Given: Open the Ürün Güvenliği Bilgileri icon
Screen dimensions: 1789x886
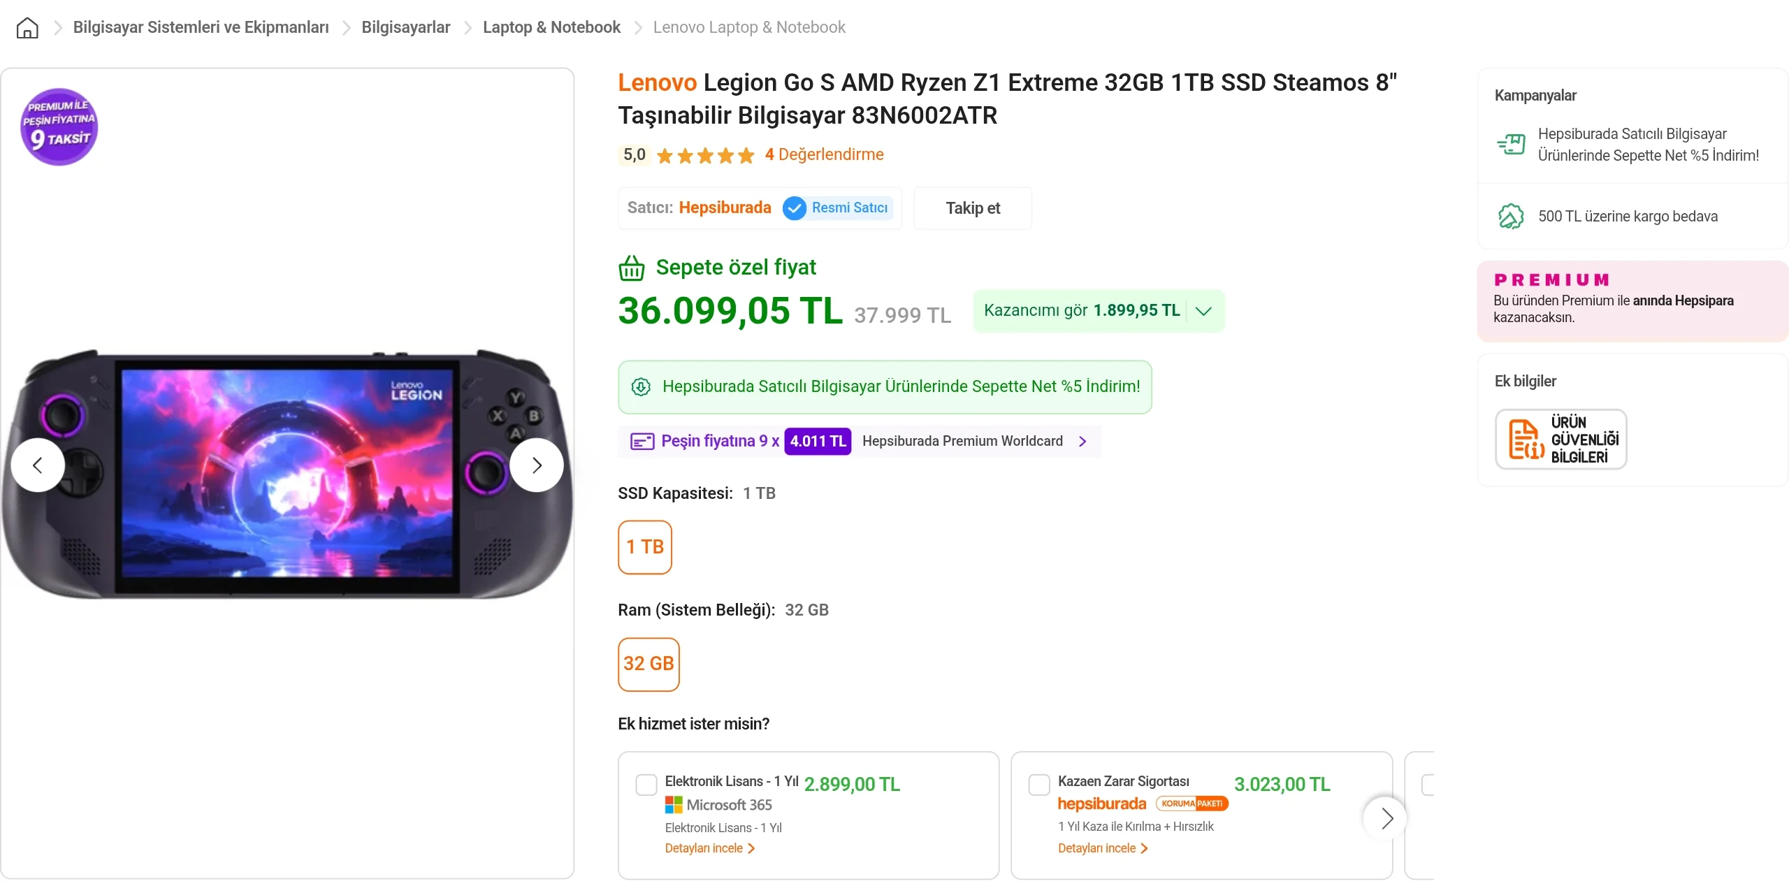Looking at the screenshot, I should tap(1560, 440).
